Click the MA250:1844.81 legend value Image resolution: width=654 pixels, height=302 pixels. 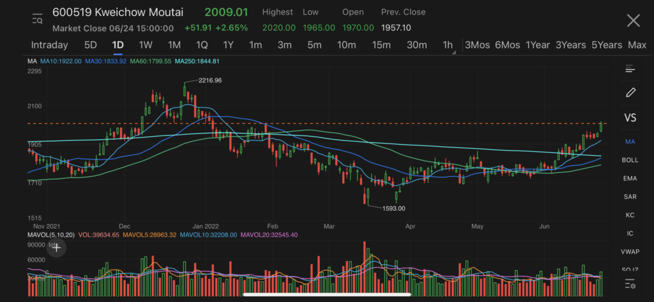(x=197, y=61)
